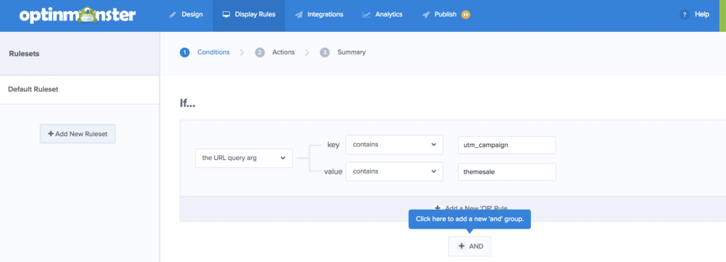
Task: Click the OptinMonster logo
Action: (78, 15)
